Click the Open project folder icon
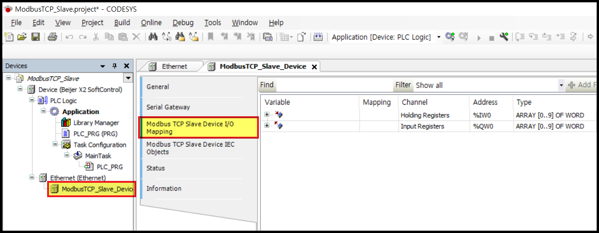Viewport: 599px width, 233px height. pyautogui.click(x=21, y=37)
